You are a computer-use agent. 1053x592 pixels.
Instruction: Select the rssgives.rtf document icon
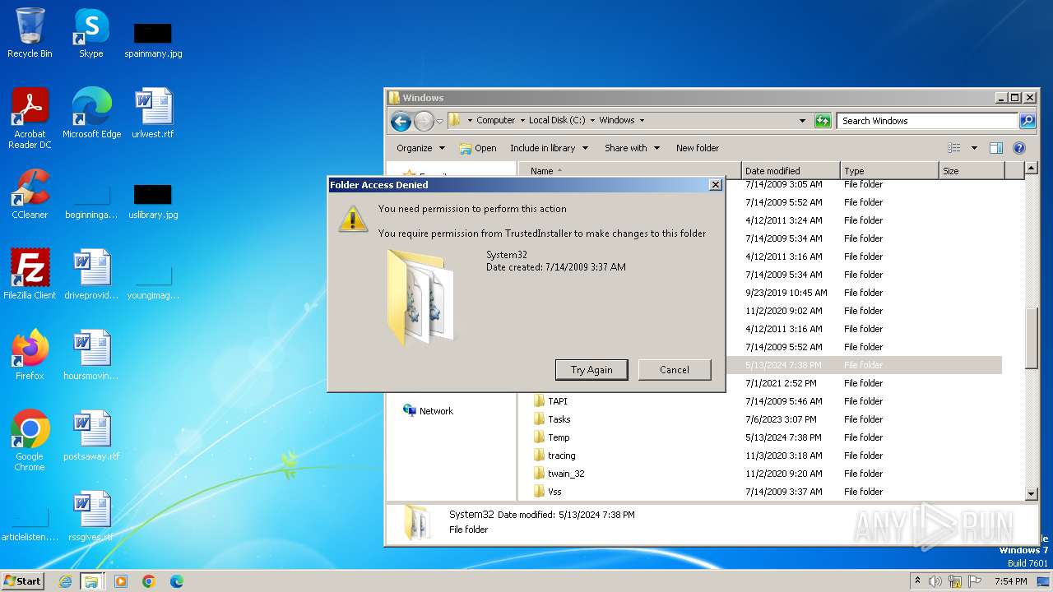click(91, 516)
